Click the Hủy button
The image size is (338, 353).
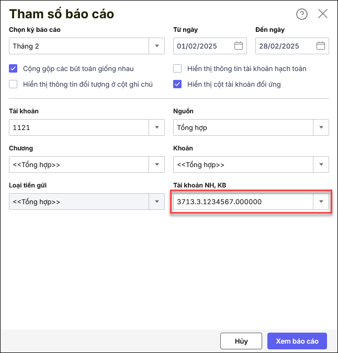click(x=241, y=341)
